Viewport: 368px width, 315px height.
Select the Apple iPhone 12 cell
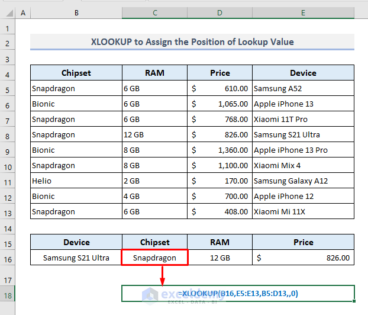click(x=304, y=196)
